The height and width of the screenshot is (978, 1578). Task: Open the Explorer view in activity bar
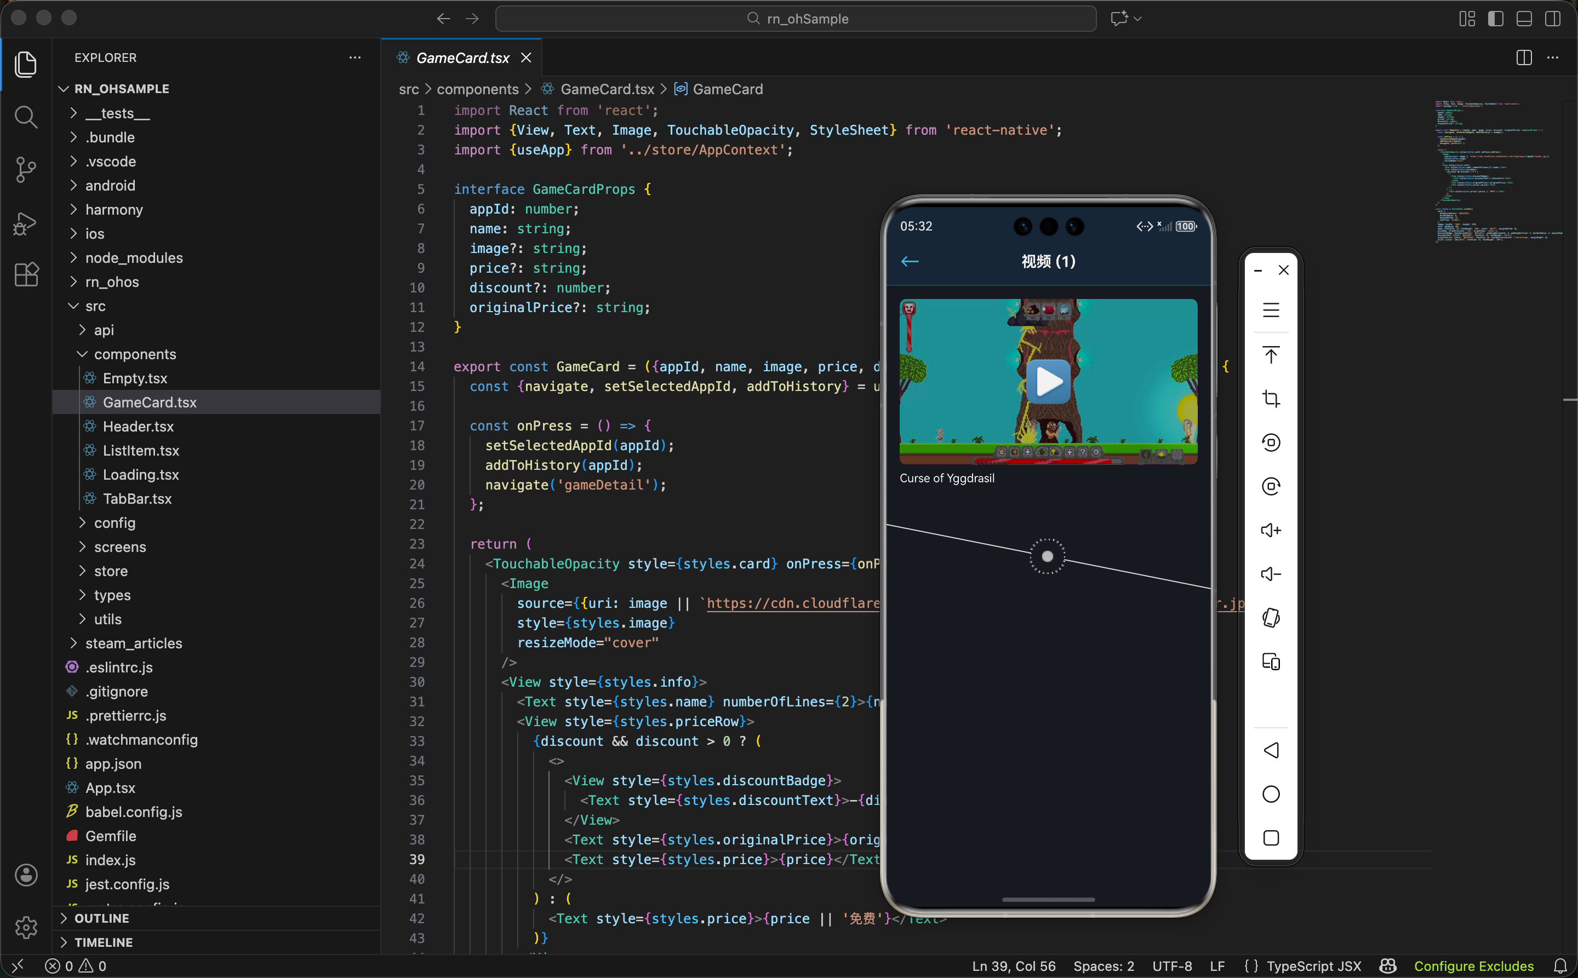pyautogui.click(x=26, y=64)
